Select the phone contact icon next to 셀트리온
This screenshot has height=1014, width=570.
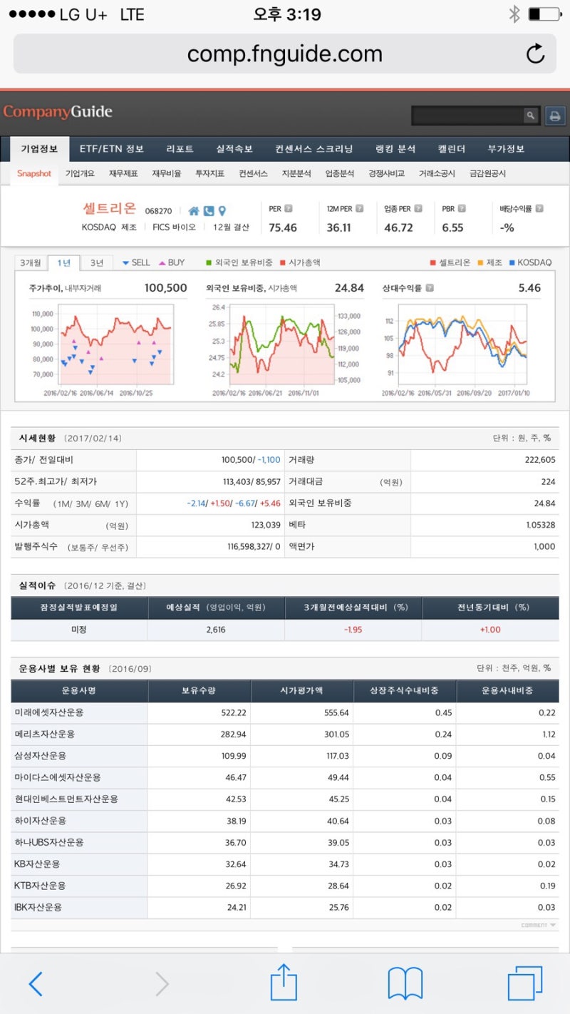[208, 211]
